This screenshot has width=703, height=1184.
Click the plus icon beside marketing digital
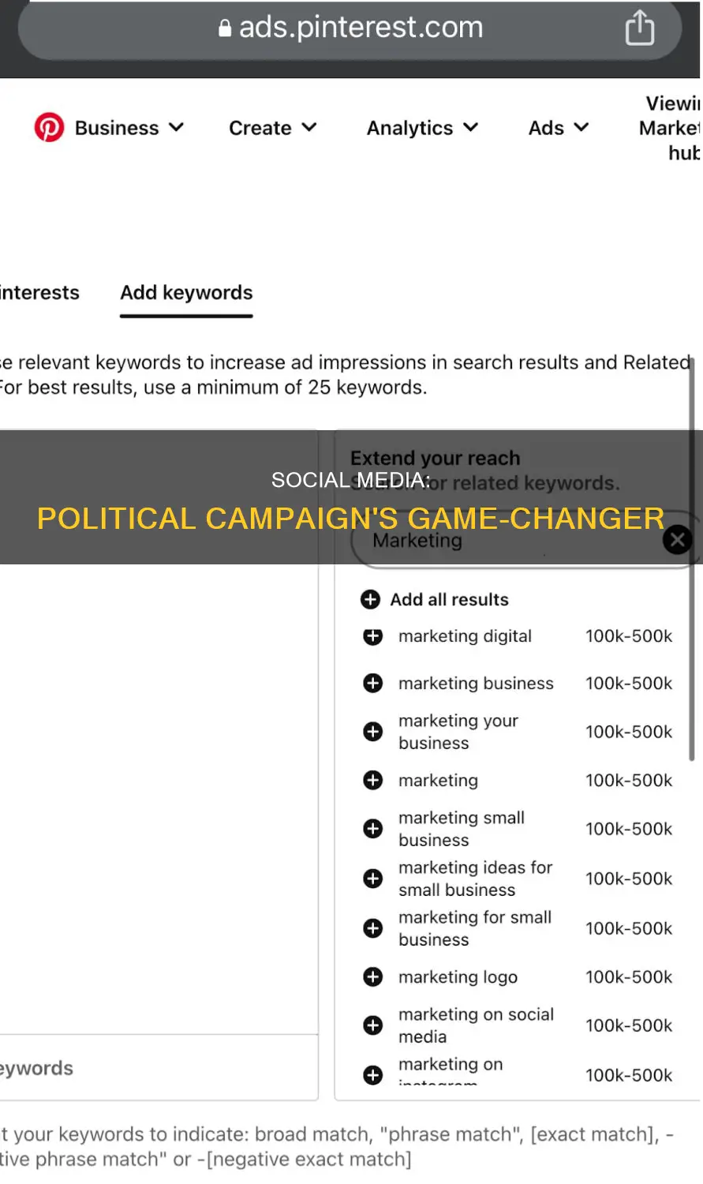(372, 636)
